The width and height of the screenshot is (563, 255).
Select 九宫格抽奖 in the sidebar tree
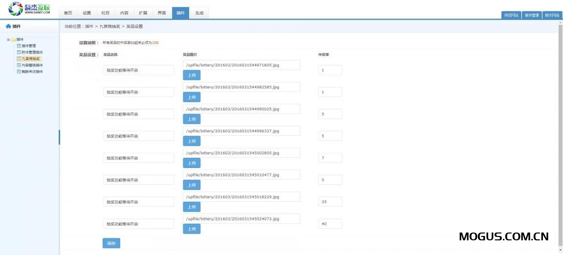[x=31, y=59]
